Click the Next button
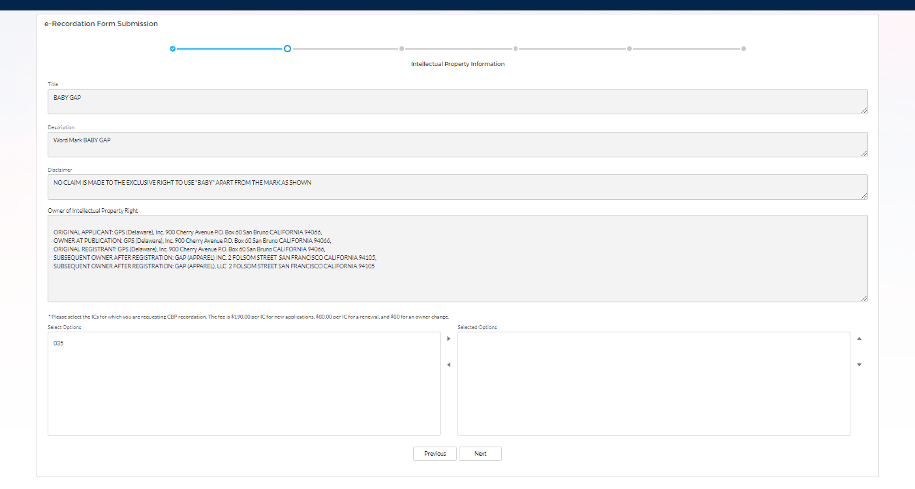 tap(480, 454)
